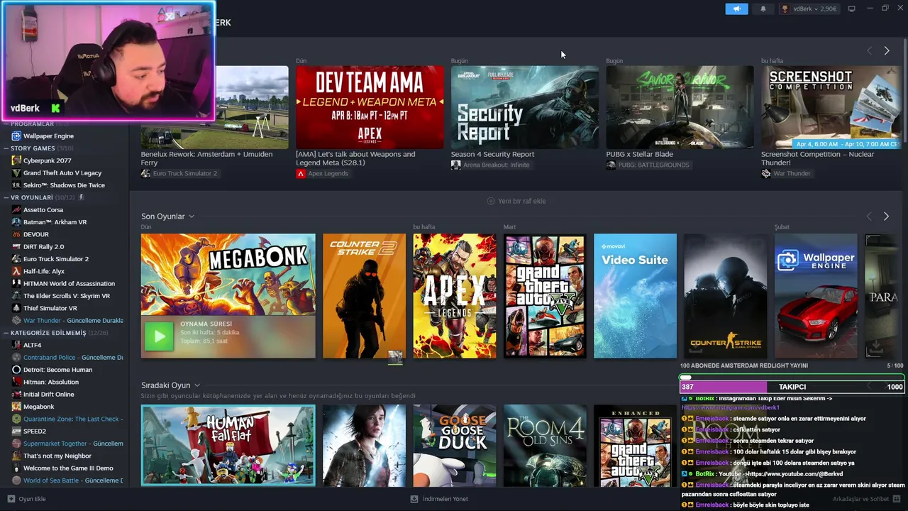
Task: Show previous Son Oyunlar shelf page
Action: click(x=869, y=216)
